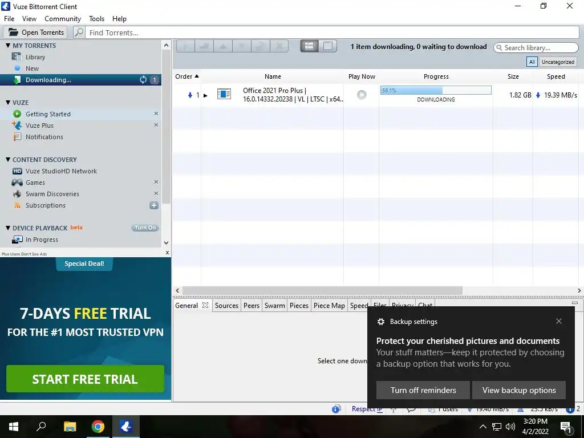This screenshot has width=584, height=438.
Task: Open Getting Started play icon
Action: click(x=17, y=114)
